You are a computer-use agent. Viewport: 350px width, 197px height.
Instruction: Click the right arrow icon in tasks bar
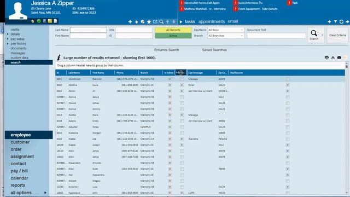(347, 22)
